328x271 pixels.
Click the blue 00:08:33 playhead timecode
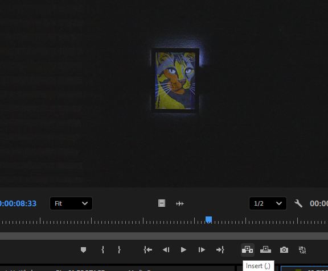(18, 203)
